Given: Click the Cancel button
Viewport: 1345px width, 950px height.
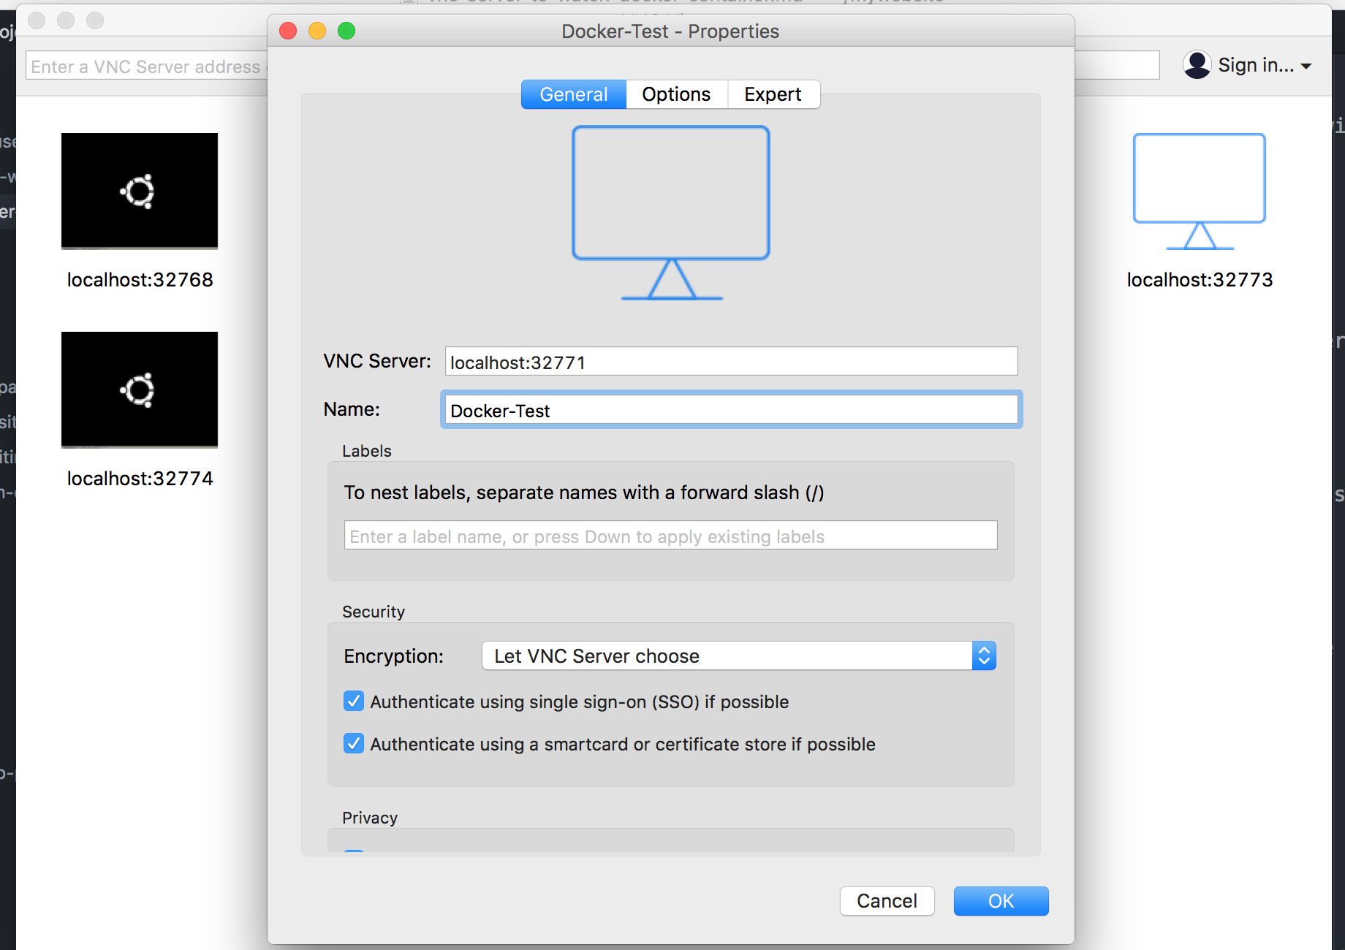Looking at the screenshot, I should pos(887,901).
